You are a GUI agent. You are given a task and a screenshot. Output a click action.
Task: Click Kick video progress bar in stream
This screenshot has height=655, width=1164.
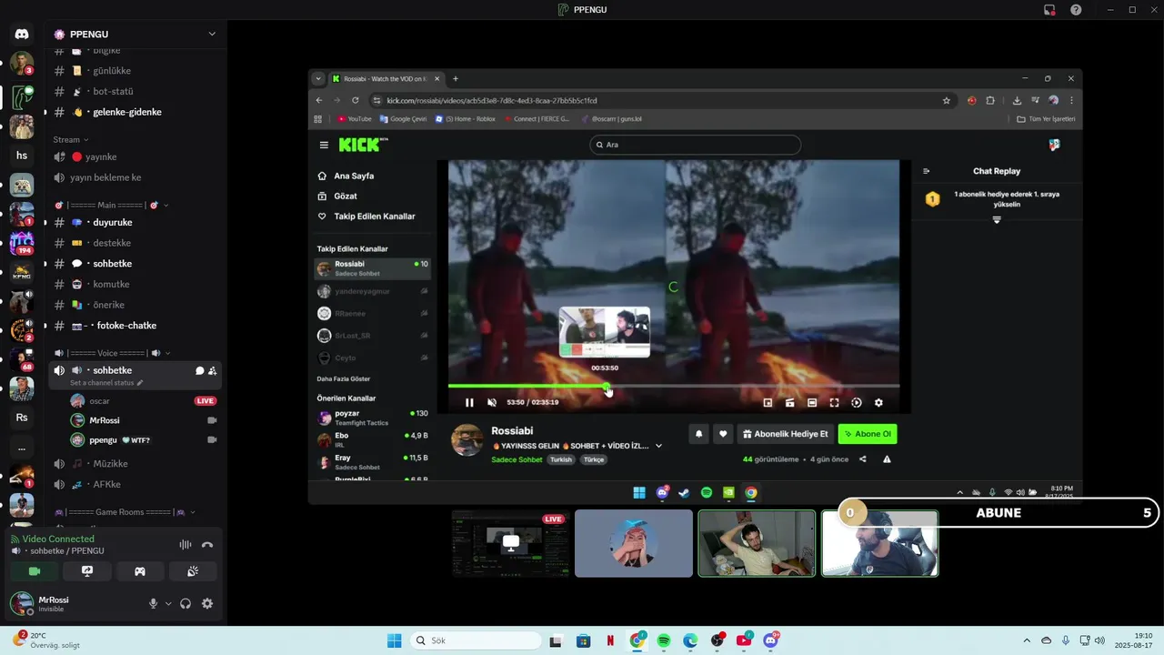pyautogui.click(x=674, y=386)
